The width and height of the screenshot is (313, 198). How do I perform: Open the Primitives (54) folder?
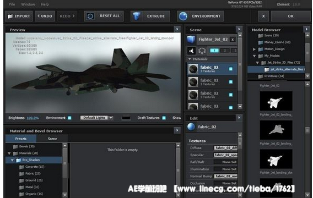(x=271, y=76)
